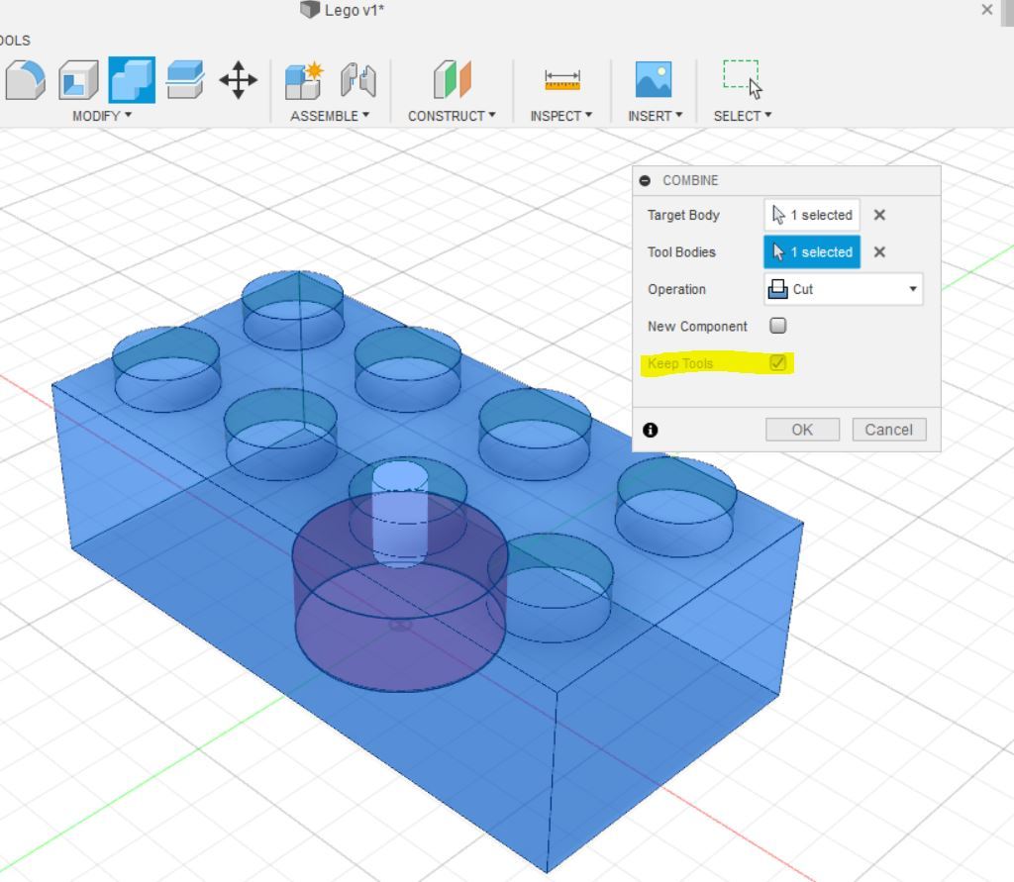Select the Lego v1* document tab
The image size is (1014, 882).
(342, 10)
